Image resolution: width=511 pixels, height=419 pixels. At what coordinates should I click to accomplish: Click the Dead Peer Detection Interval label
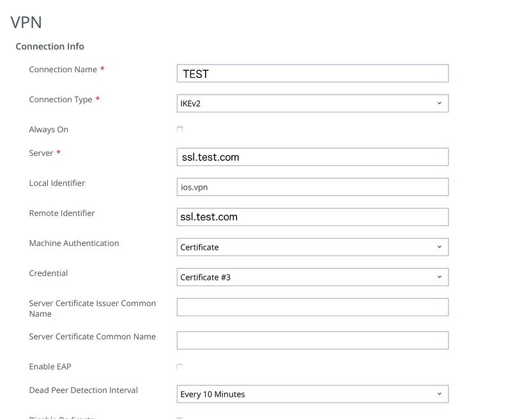click(x=83, y=390)
